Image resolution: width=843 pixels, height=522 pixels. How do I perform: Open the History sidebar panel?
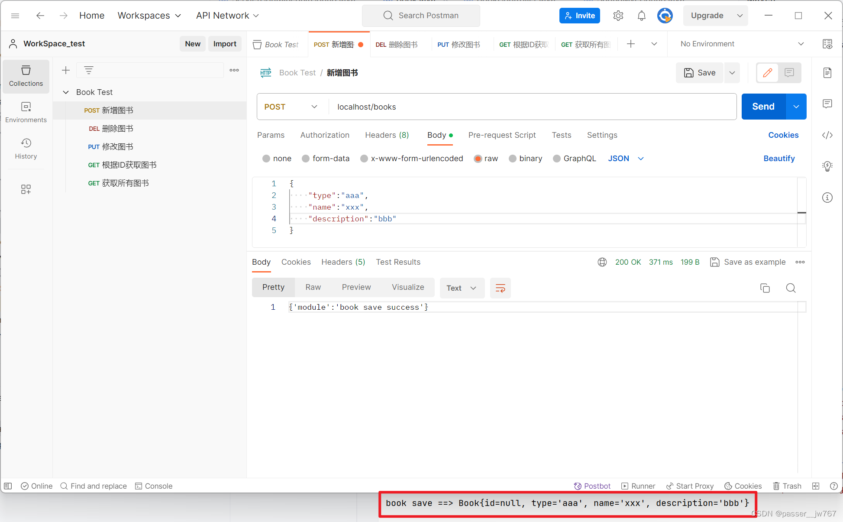click(26, 149)
